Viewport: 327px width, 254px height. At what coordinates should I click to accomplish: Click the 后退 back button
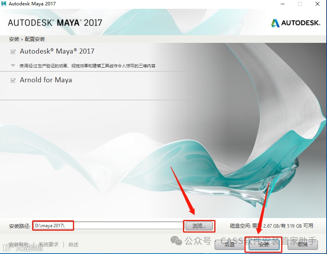(x=230, y=244)
